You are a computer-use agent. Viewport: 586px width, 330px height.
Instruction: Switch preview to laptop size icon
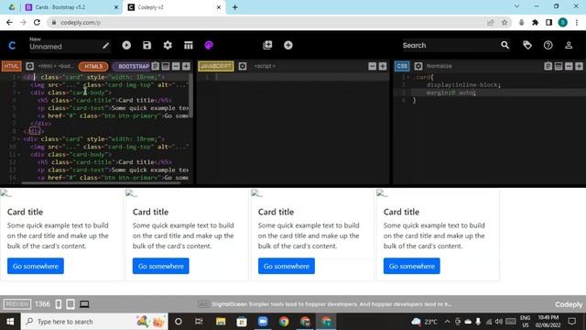click(x=84, y=304)
